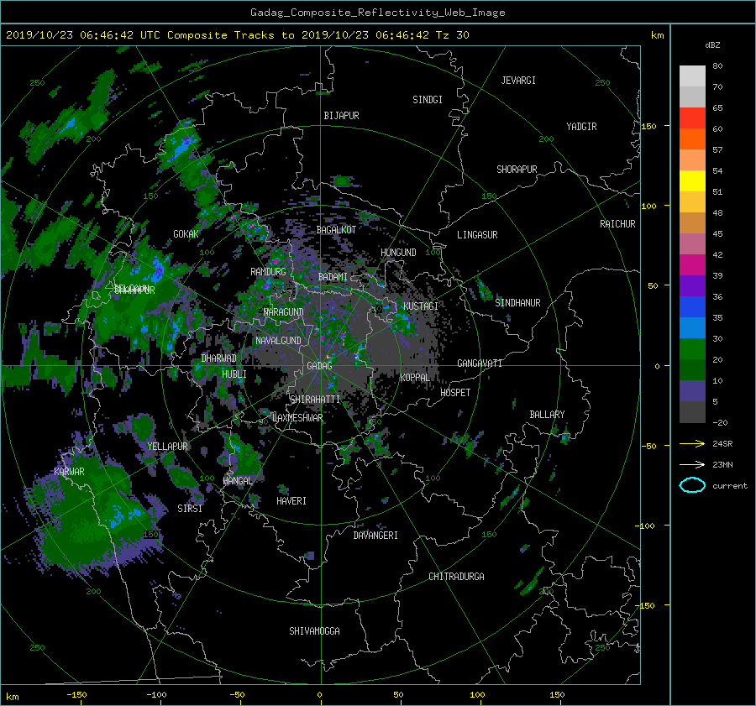
Task: Click the GANGAVATI city label
Action: coord(480,363)
